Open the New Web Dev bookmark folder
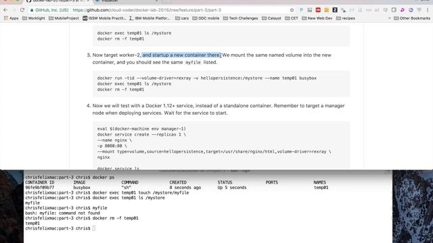The width and height of the screenshot is (433, 243). 317,18
